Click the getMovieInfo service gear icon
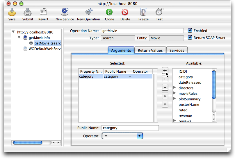Screen dimensions: 235x159 click(x=25, y=37)
